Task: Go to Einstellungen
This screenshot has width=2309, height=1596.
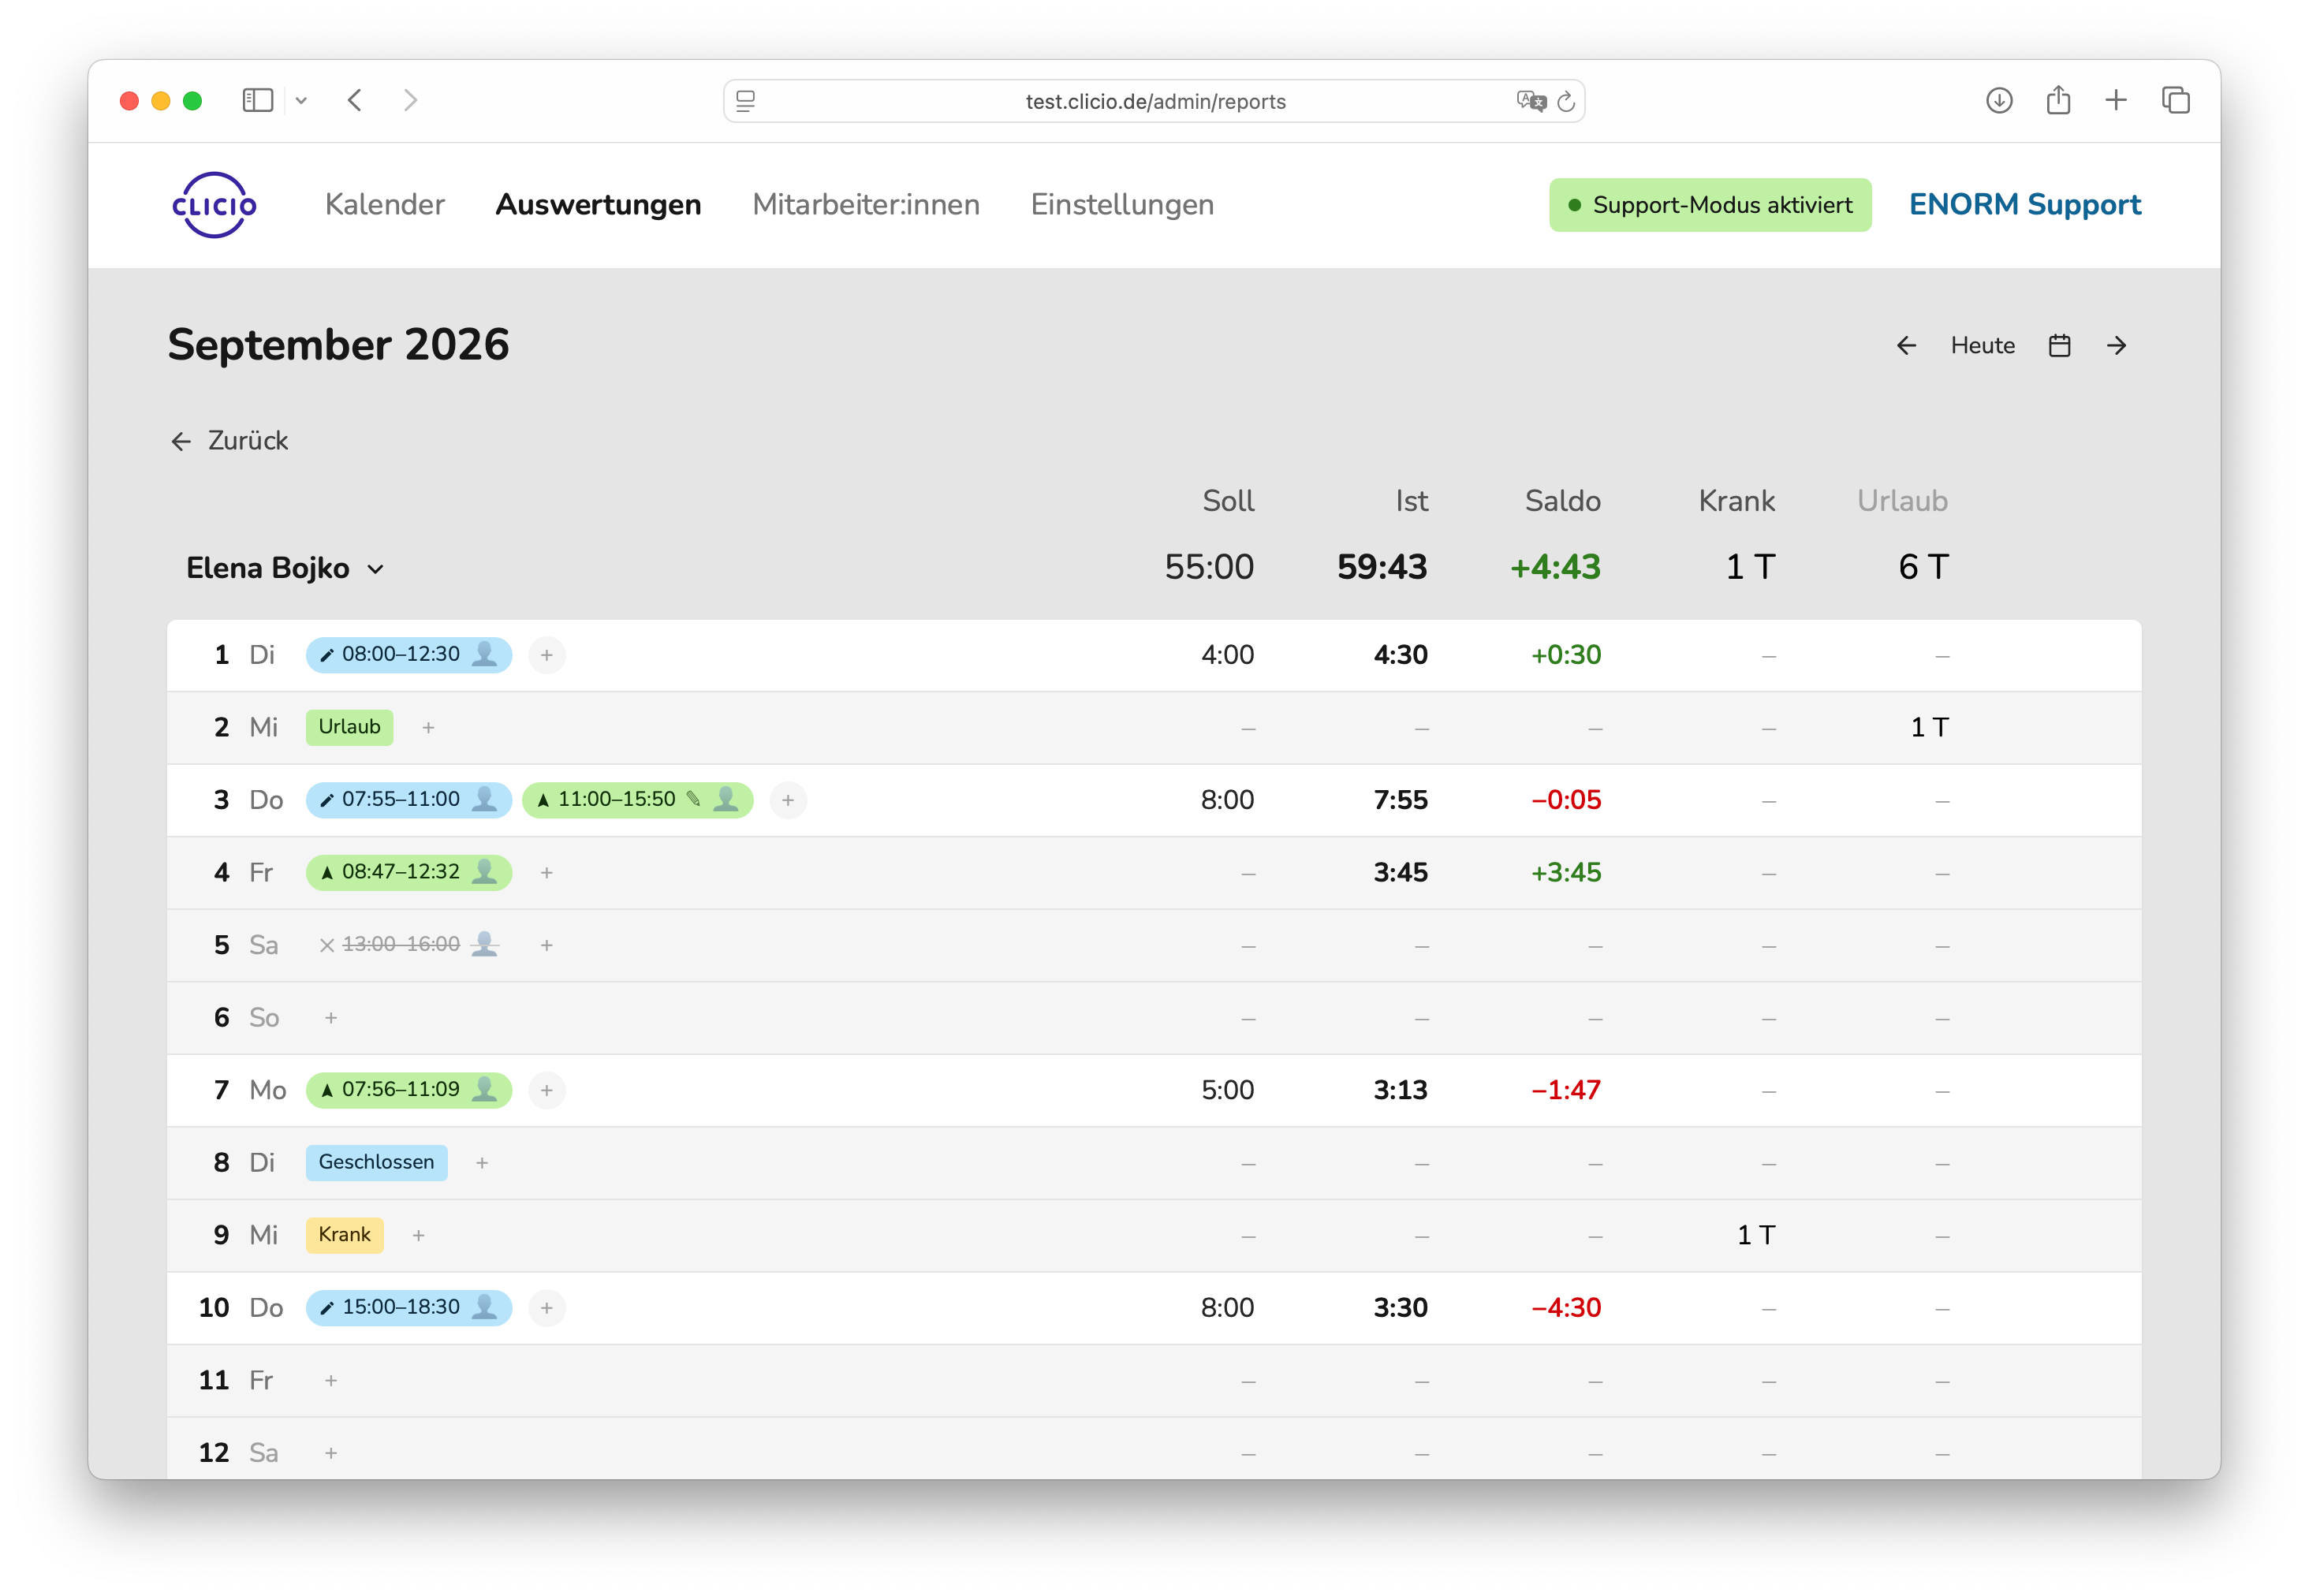Action: (1122, 205)
